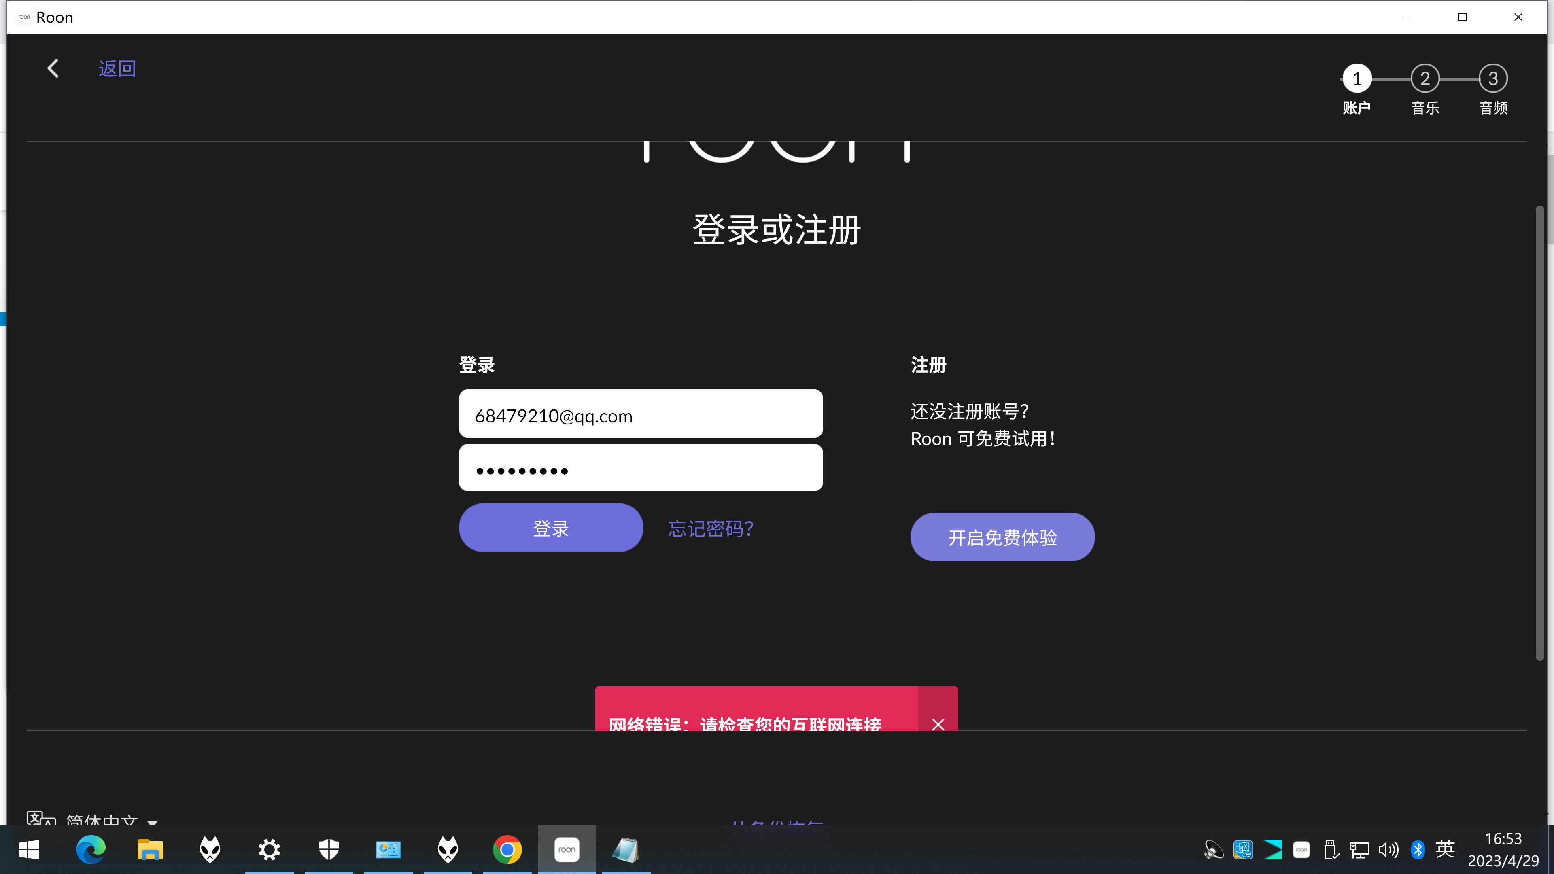The image size is (1554, 874).
Task: Click the 登录 login button
Action: pos(551,527)
